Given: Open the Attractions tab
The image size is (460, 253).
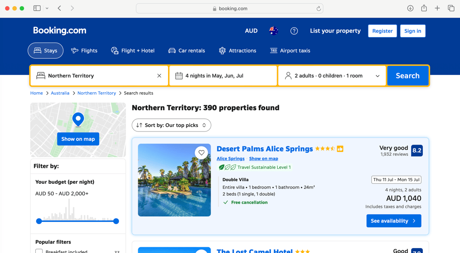Looking at the screenshot, I should (x=238, y=50).
